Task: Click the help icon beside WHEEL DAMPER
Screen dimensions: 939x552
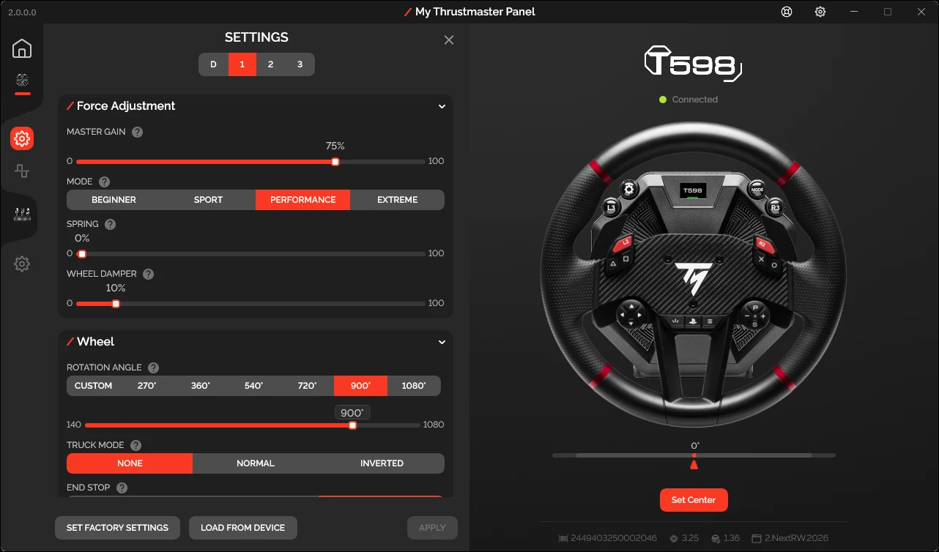Action: pyautogui.click(x=149, y=275)
